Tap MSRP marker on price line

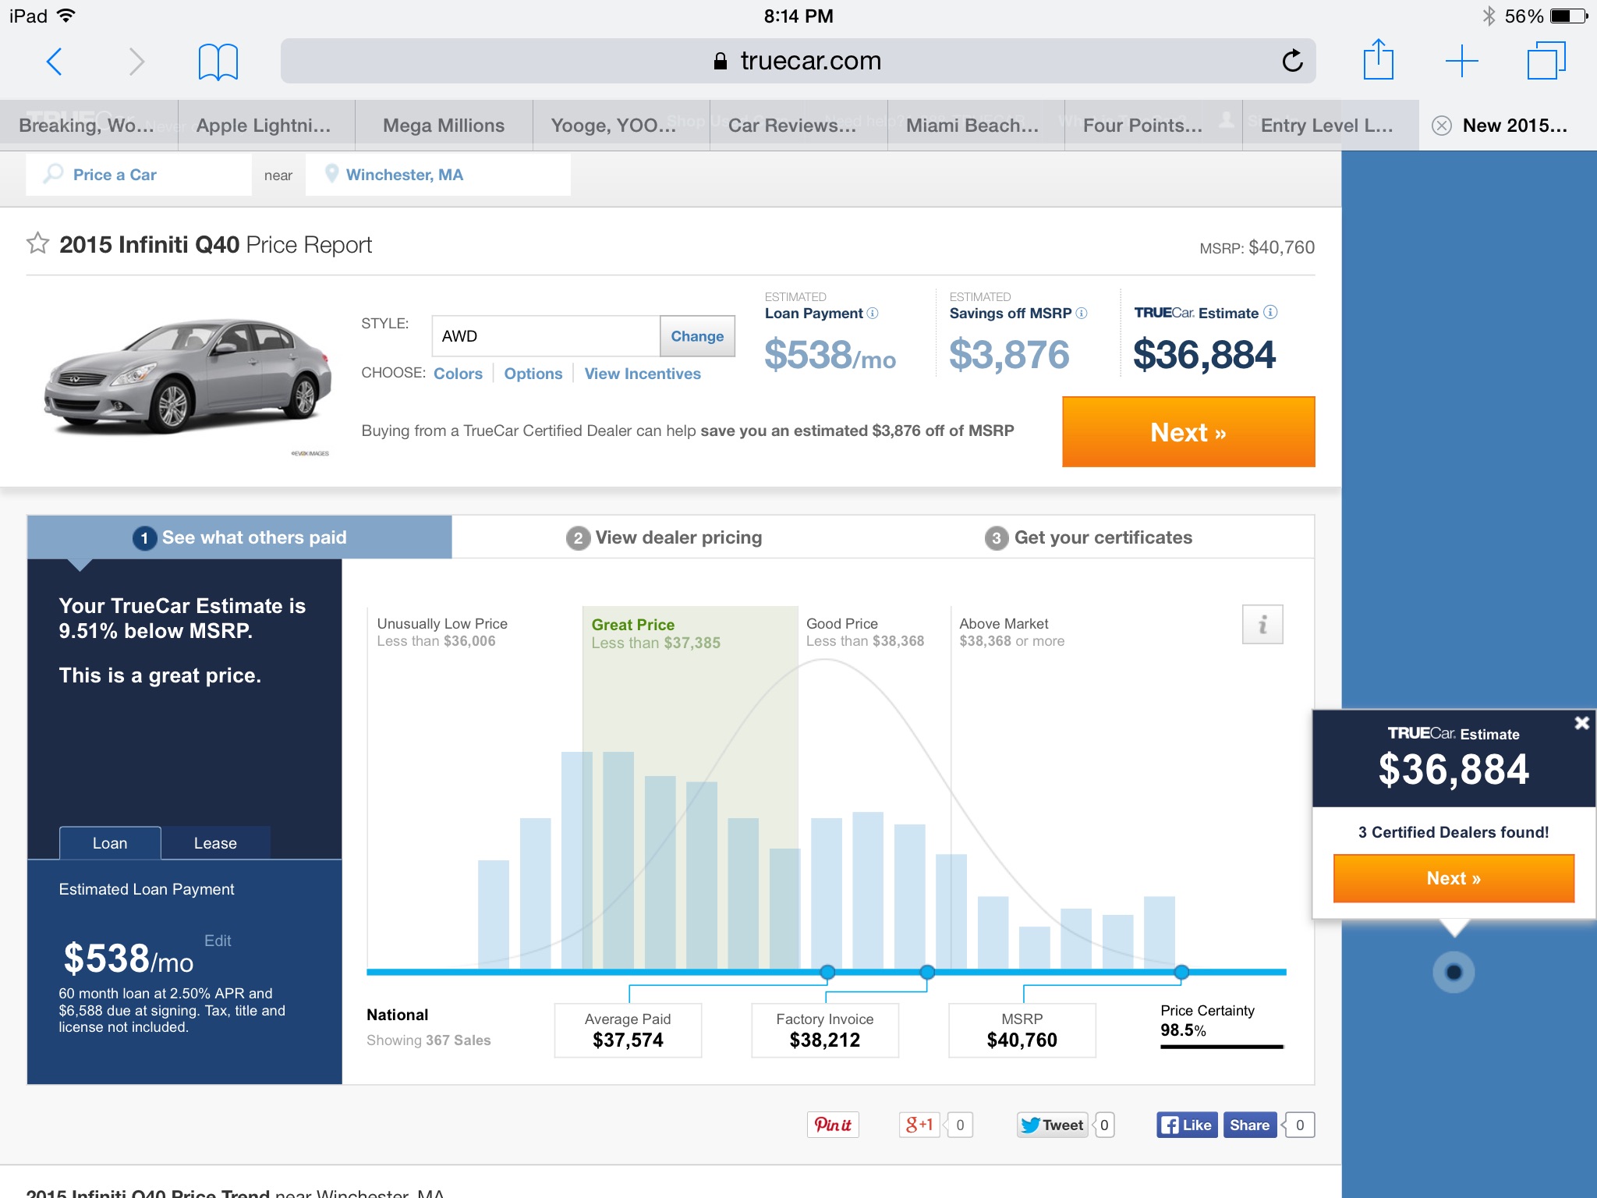pyautogui.click(x=1181, y=972)
